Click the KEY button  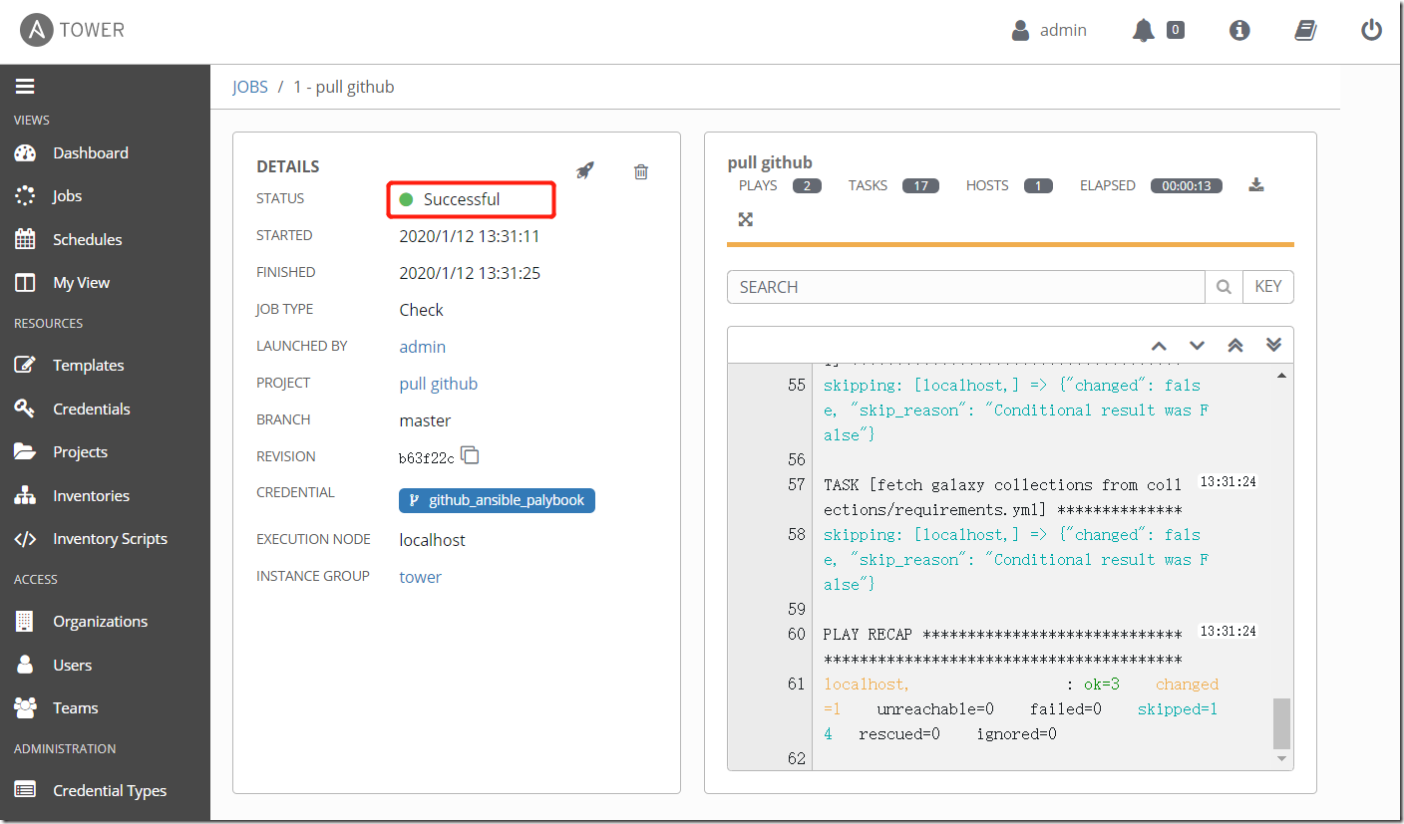(1268, 287)
